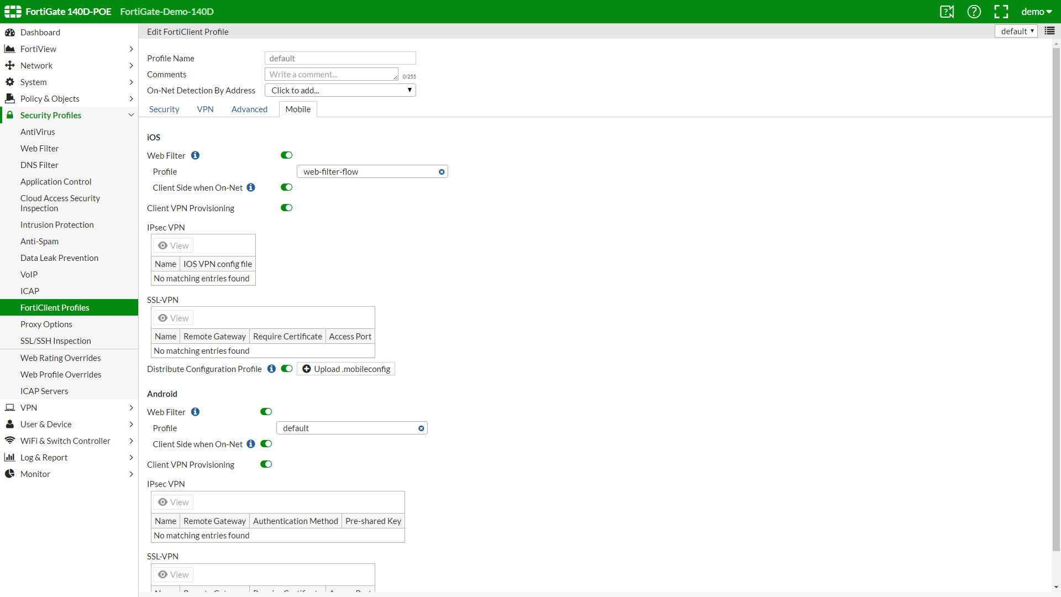
Task: Click the fullscreen icon in header
Action: pos(1001,12)
